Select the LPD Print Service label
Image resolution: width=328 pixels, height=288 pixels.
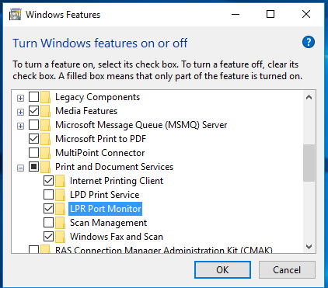tap(105, 195)
